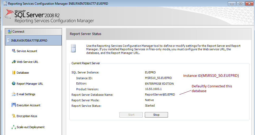
Task: Click the Started service status value
Action: pos(150,106)
